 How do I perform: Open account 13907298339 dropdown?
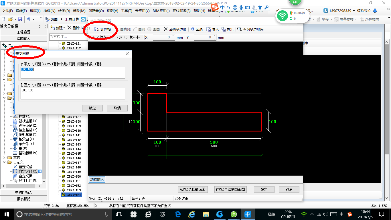click(354, 11)
